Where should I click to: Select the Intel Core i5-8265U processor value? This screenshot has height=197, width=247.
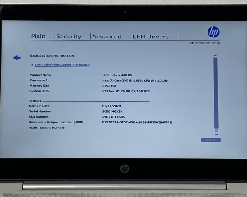point(135,81)
